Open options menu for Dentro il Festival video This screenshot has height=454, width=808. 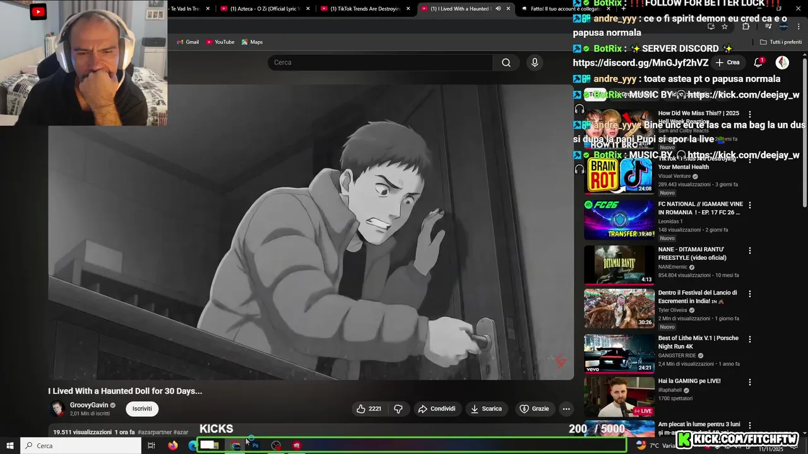coord(750,293)
